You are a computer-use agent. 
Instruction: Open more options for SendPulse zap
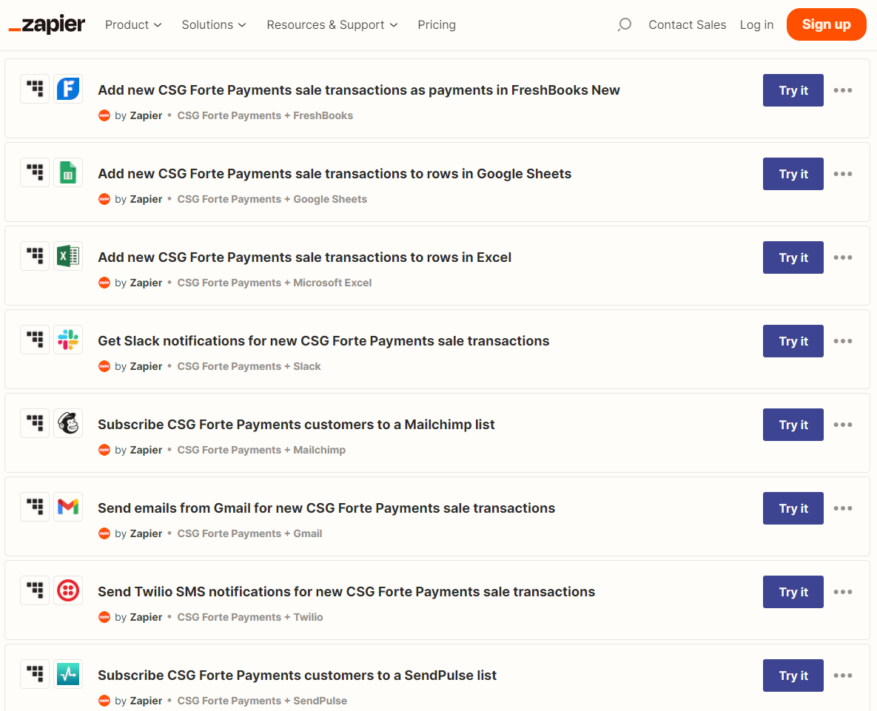(843, 675)
